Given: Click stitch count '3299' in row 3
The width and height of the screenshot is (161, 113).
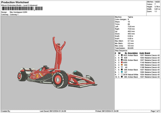Looking at the screenshot, I should (125, 60).
